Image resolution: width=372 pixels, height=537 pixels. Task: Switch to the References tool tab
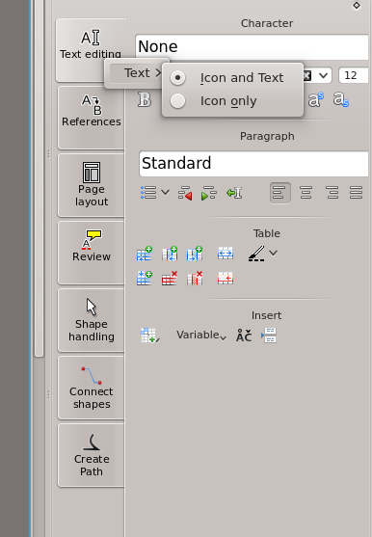[91, 118]
